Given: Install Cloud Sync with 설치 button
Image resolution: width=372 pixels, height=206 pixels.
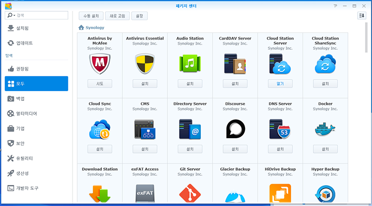Looking at the screenshot, I should pos(100,149).
